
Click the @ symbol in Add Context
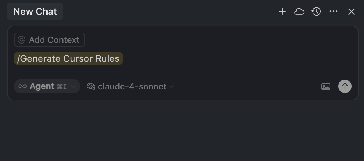click(21, 40)
